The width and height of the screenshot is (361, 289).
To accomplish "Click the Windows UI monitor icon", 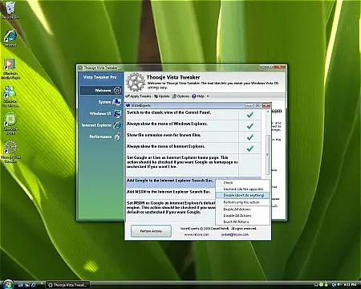I will 117,113.
